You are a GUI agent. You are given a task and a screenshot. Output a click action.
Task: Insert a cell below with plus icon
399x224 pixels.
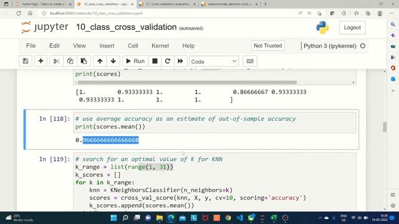(x=41, y=61)
